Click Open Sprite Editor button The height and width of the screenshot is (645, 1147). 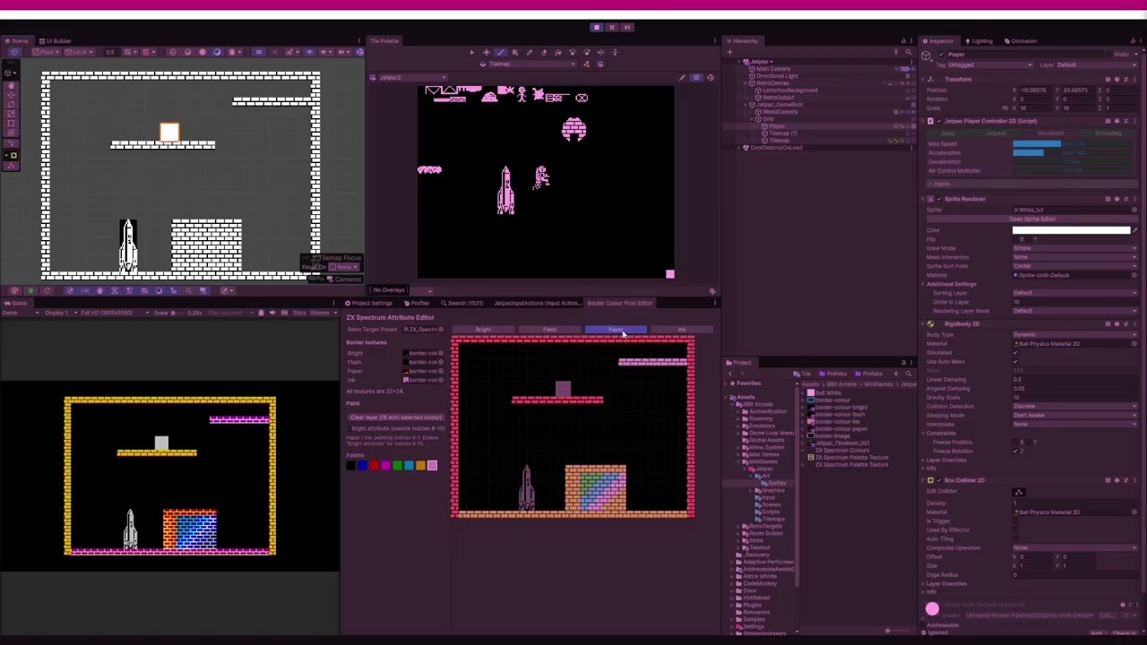(1032, 219)
